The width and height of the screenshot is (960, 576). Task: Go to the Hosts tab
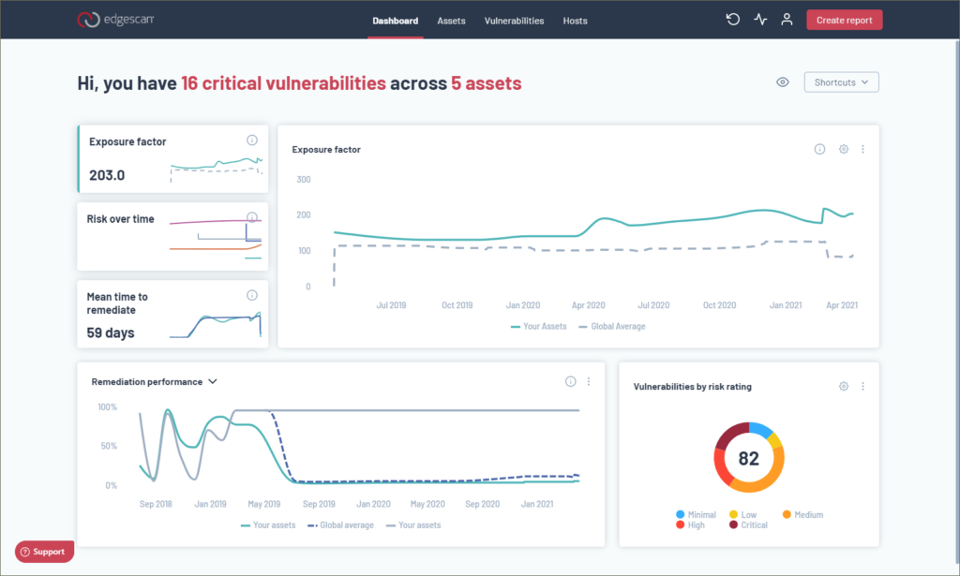point(575,21)
